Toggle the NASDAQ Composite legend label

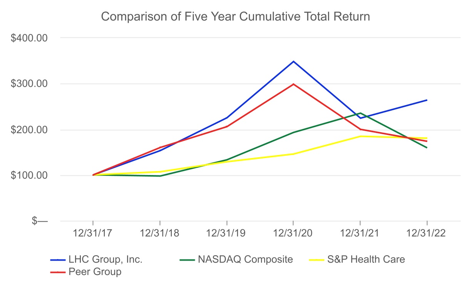click(x=245, y=259)
